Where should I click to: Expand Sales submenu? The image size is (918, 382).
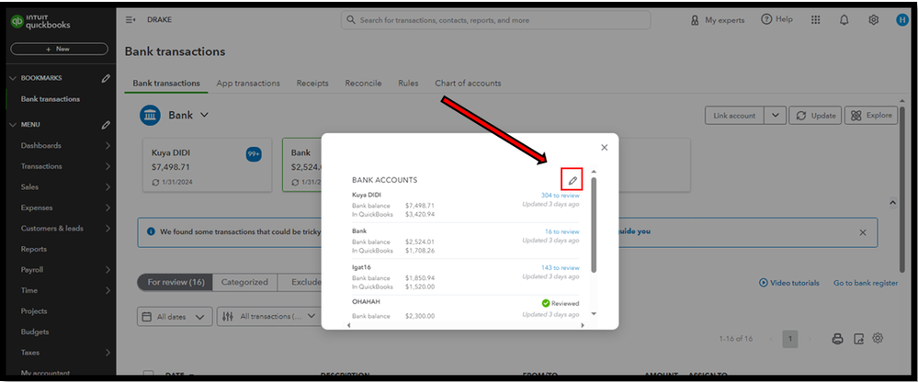point(108,187)
